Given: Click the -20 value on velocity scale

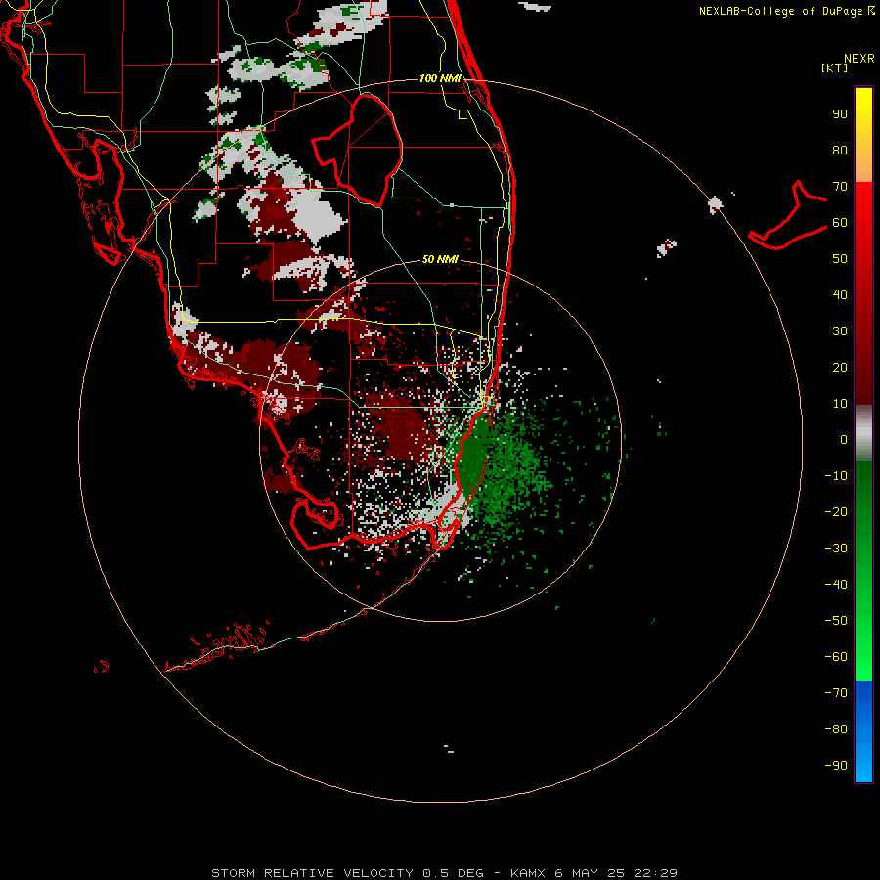Looking at the screenshot, I should [836, 512].
